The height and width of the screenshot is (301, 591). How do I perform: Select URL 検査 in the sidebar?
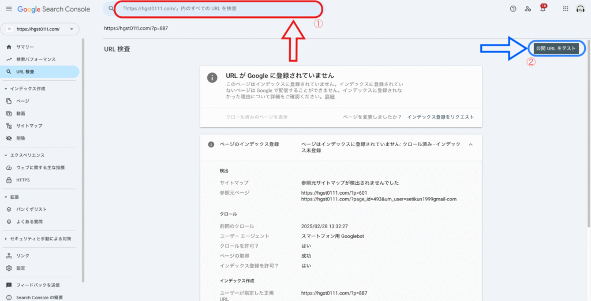40,72
